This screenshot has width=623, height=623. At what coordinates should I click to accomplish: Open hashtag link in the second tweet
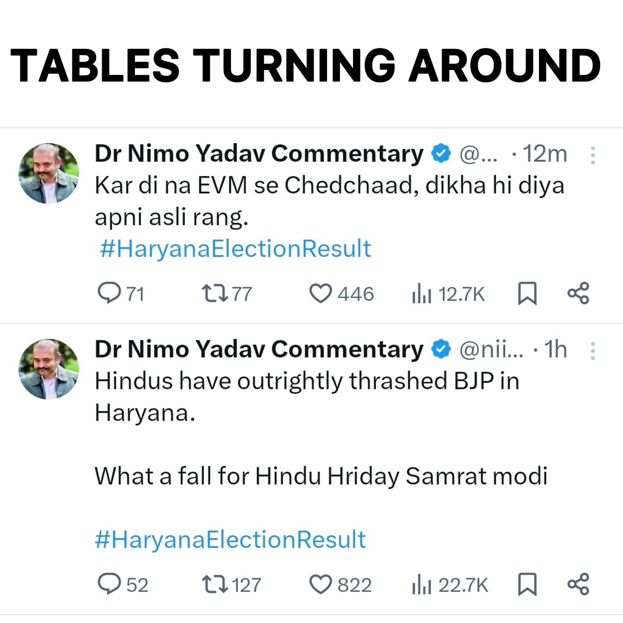(x=230, y=540)
